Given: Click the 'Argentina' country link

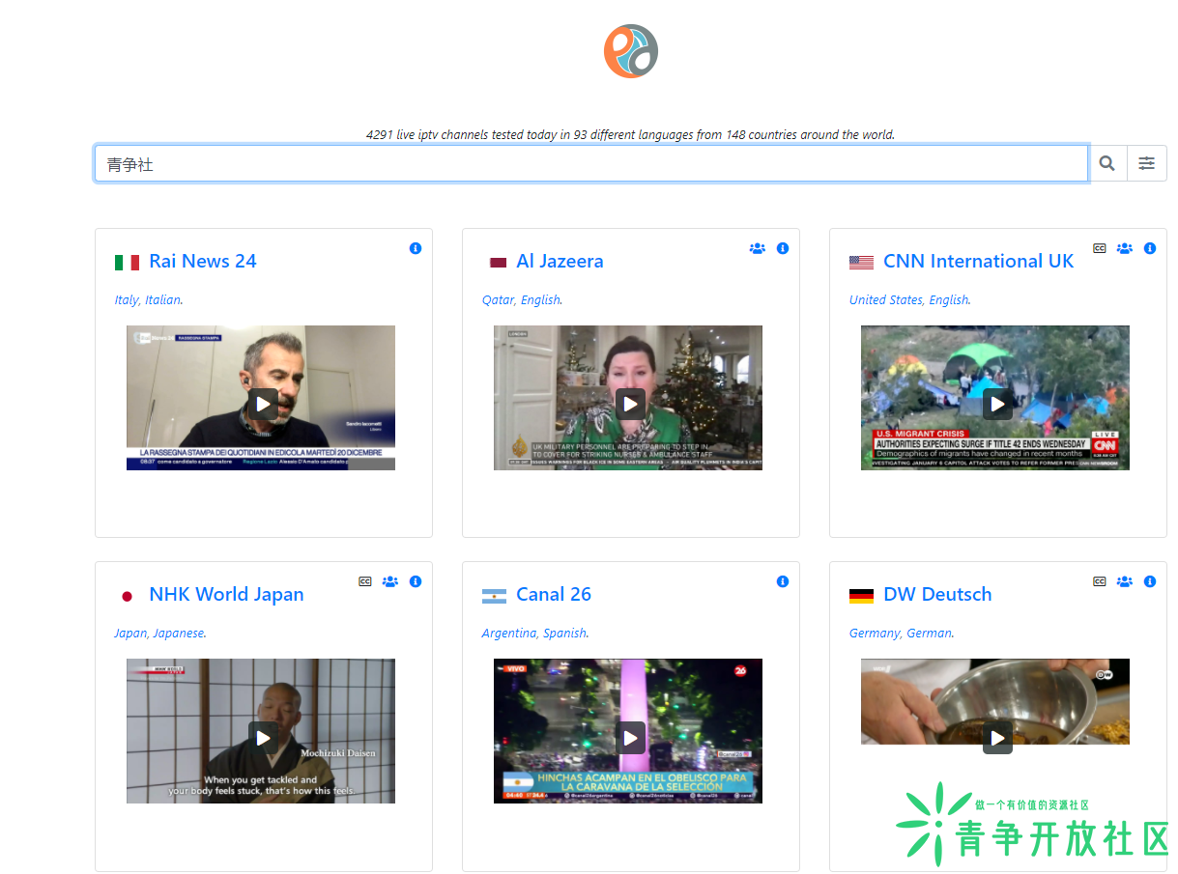Looking at the screenshot, I should point(508,634).
